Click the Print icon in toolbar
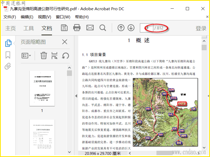The image size is (210, 157). point(77,28)
